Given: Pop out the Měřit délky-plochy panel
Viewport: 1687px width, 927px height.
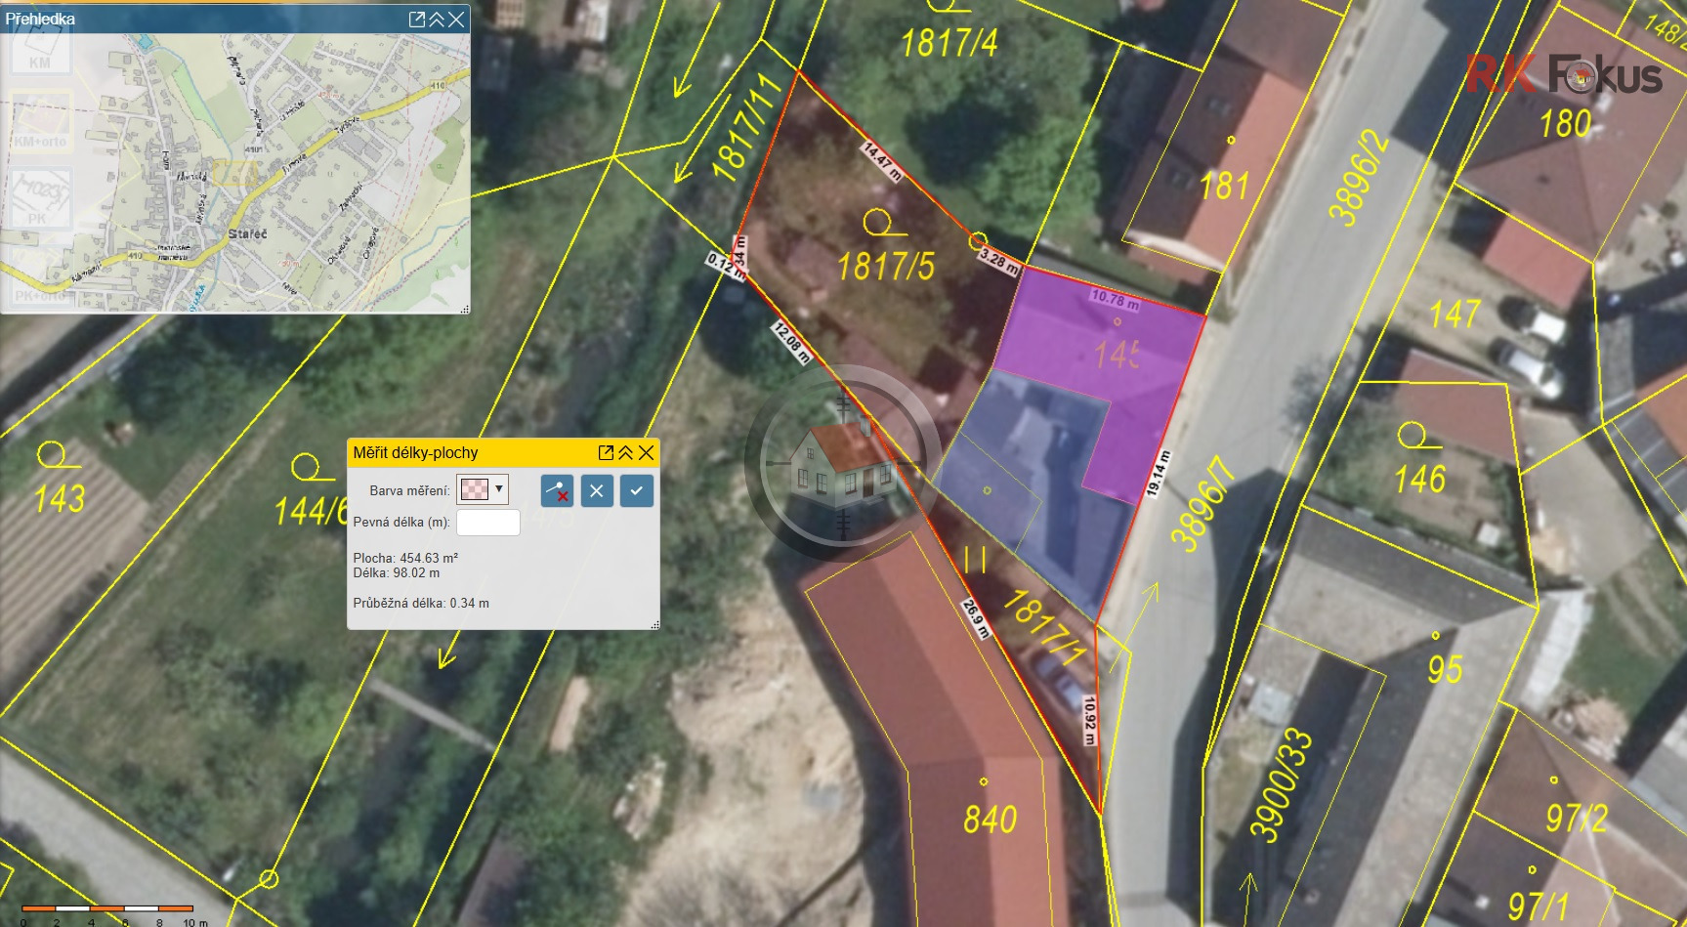Looking at the screenshot, I should pos(606,452).
